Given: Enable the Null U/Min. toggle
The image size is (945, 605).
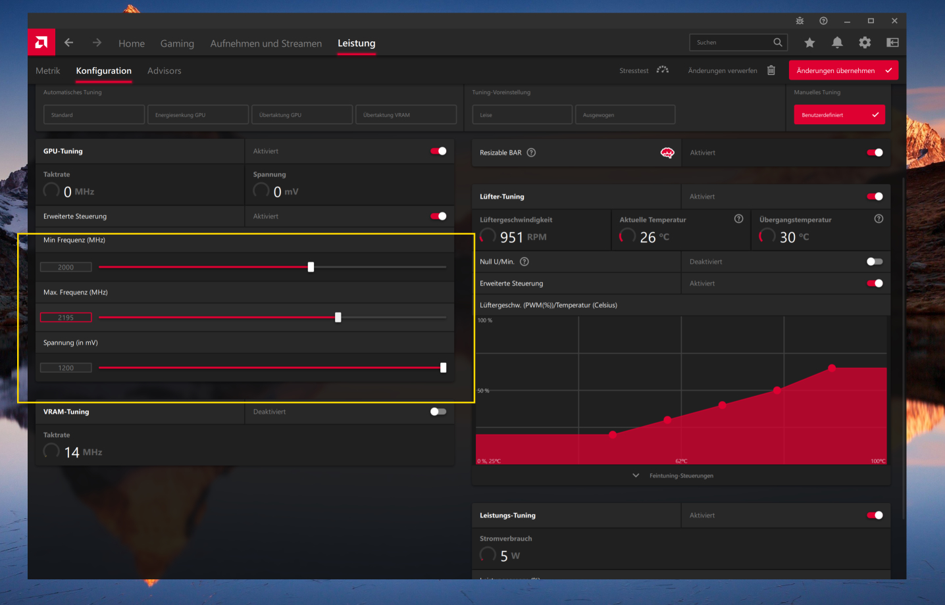Looking at the screenshot, I should click(875, 262).
